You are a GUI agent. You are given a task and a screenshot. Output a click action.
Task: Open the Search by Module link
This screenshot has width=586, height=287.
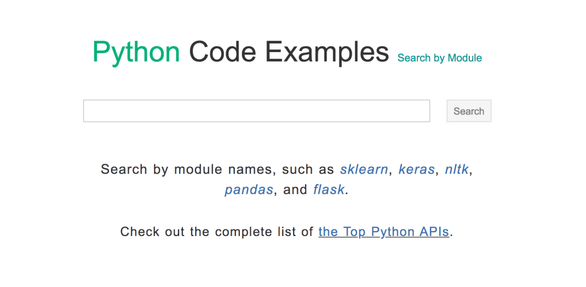click(x=439, y=58)
